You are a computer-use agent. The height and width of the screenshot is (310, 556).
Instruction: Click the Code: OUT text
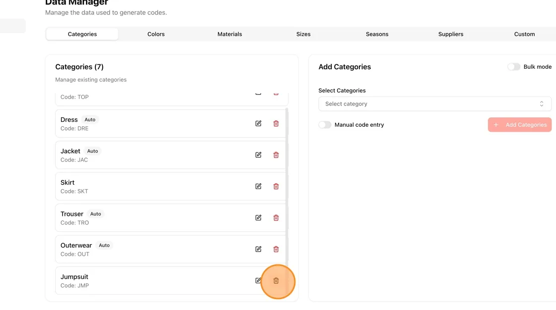click(x=75, y=254)
